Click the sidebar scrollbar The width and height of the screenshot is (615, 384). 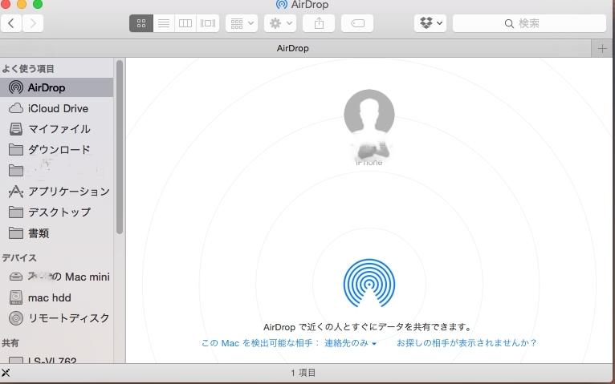[120, 148]
